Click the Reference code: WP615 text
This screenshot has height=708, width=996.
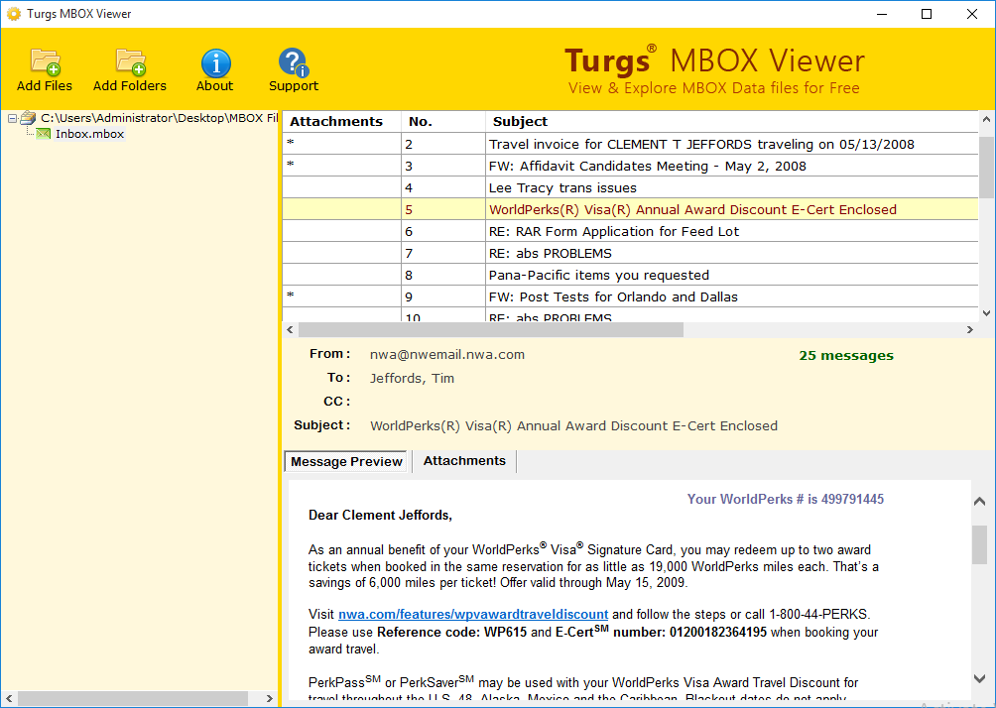click(x=451, y=632)
